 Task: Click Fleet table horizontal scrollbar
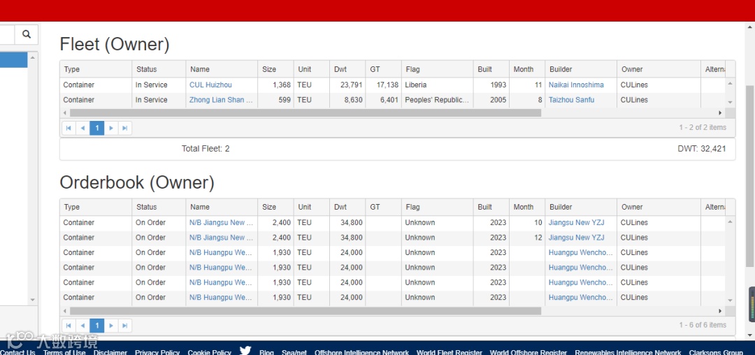pyautogui.click(x=305, y=113)
